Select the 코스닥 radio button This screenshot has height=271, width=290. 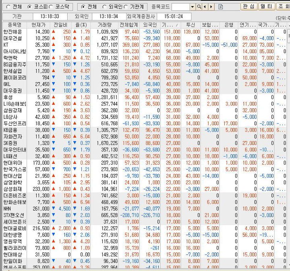(51, 7)
